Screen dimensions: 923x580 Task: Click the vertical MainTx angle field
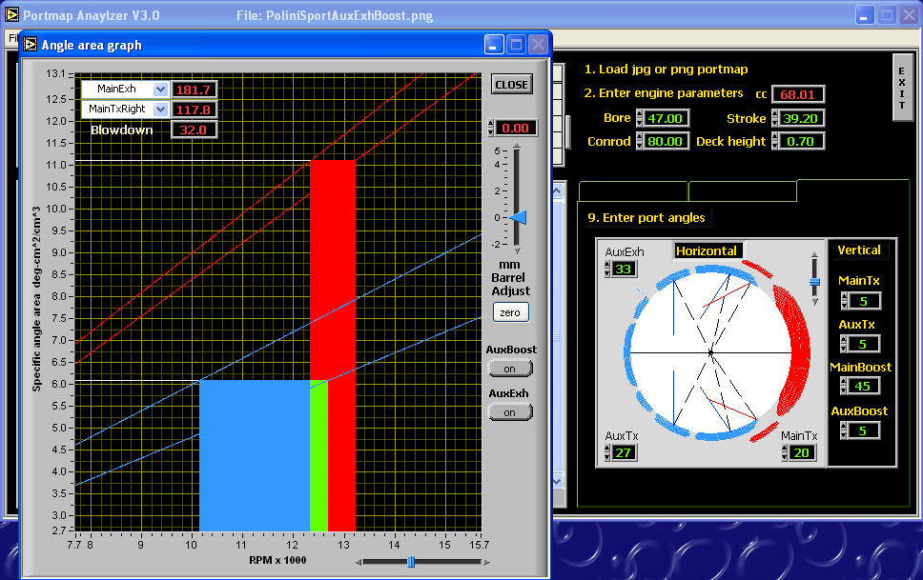click(864, 301)
